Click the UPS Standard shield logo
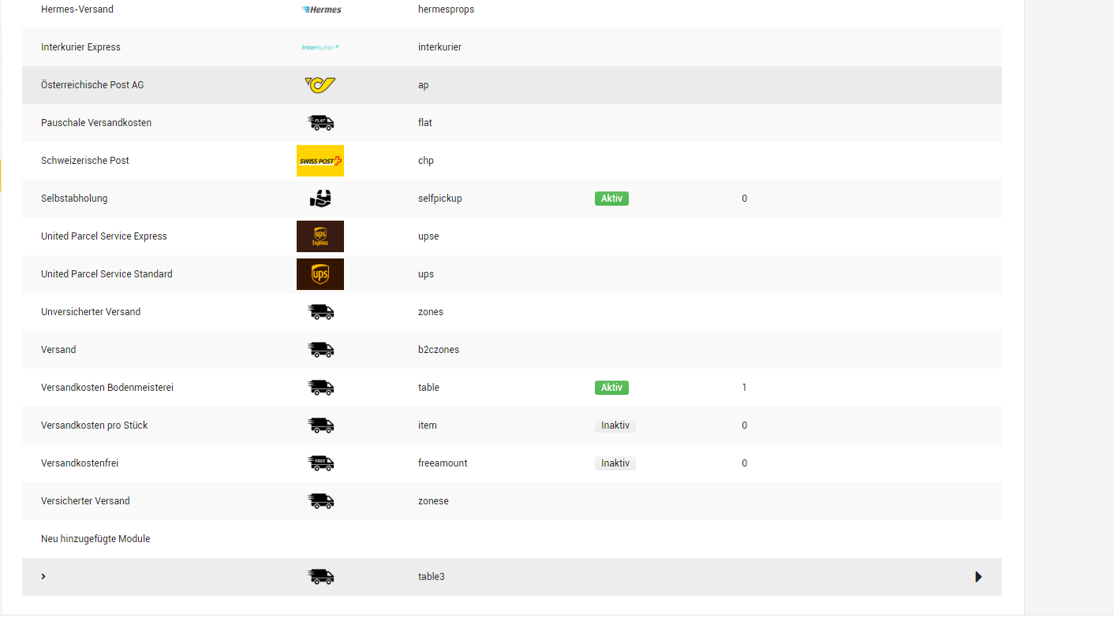The width and height of the screenshot is (1114, 617). (x=320, y=274)
